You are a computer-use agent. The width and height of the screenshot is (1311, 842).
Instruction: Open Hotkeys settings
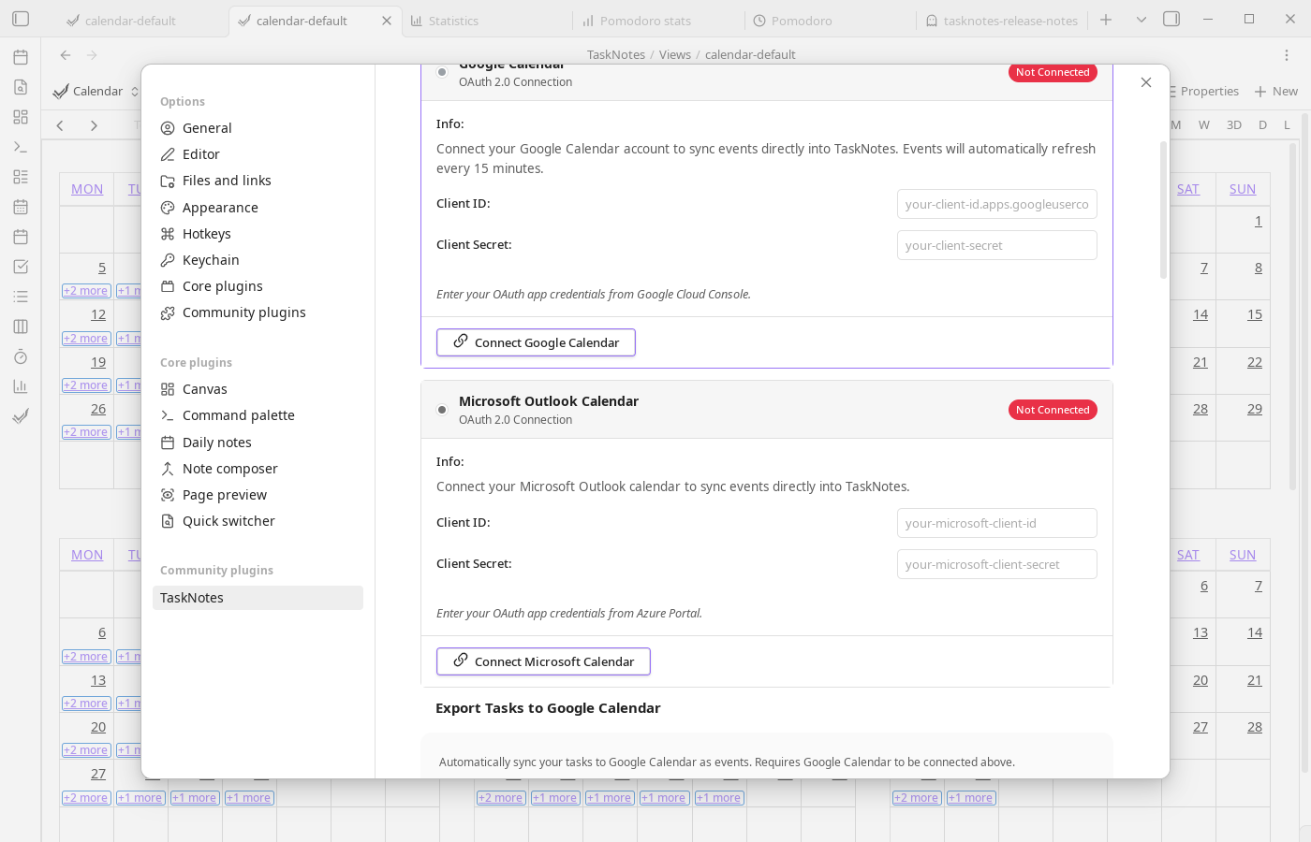(258, 234)
